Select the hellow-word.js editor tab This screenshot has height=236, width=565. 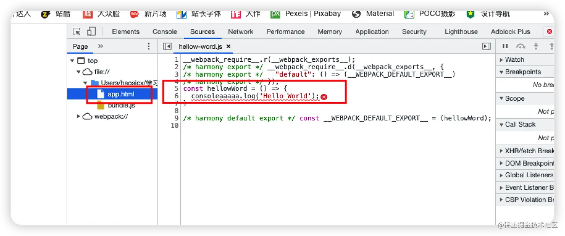click(x=200, y=46)
